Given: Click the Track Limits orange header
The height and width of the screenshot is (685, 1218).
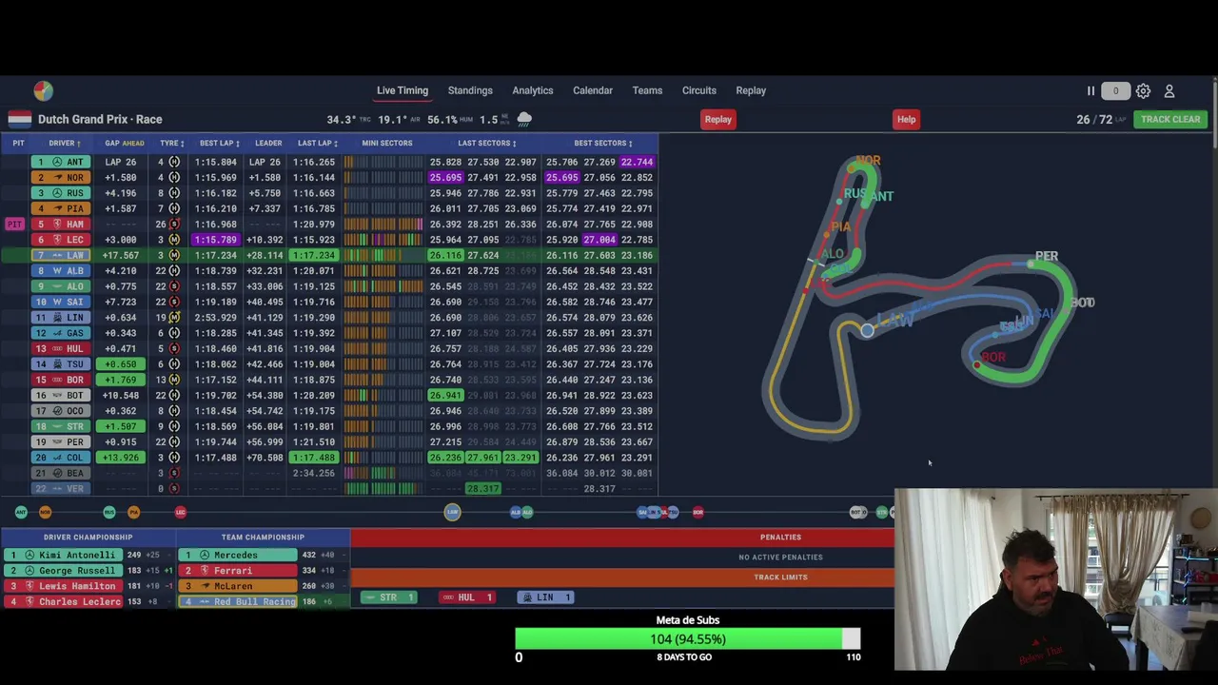Looking at the screenshot, I should 780,577.
